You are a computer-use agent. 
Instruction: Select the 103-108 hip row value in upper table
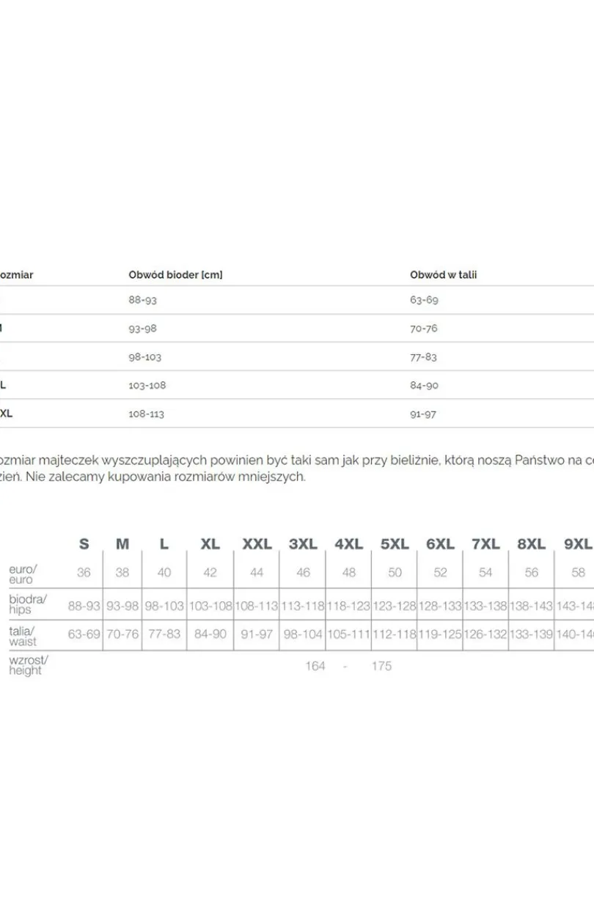point(147,385)
